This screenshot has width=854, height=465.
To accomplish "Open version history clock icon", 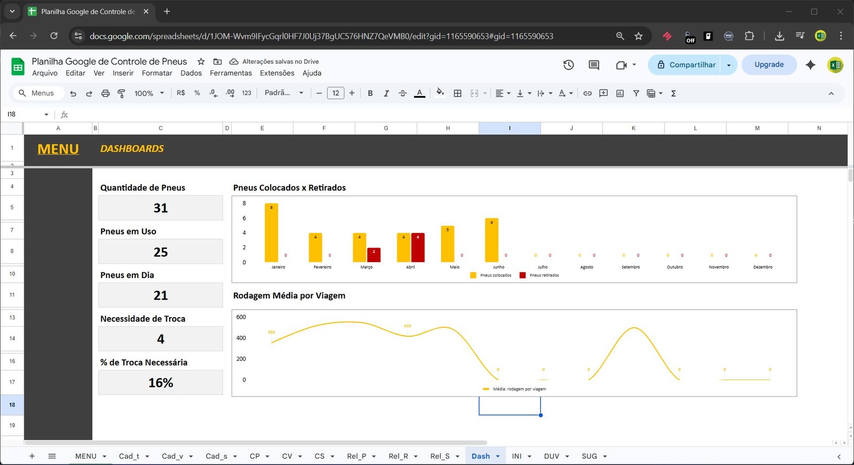I will (x=568, y=65).
